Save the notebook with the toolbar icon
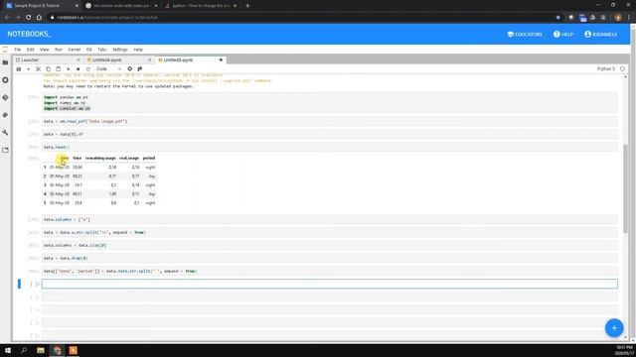Viewport: 636px width, 357px height. (18, 69)
